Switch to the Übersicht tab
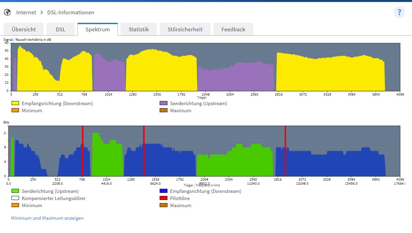Viewport: 412px width, 233px height. tap(24, 29)
